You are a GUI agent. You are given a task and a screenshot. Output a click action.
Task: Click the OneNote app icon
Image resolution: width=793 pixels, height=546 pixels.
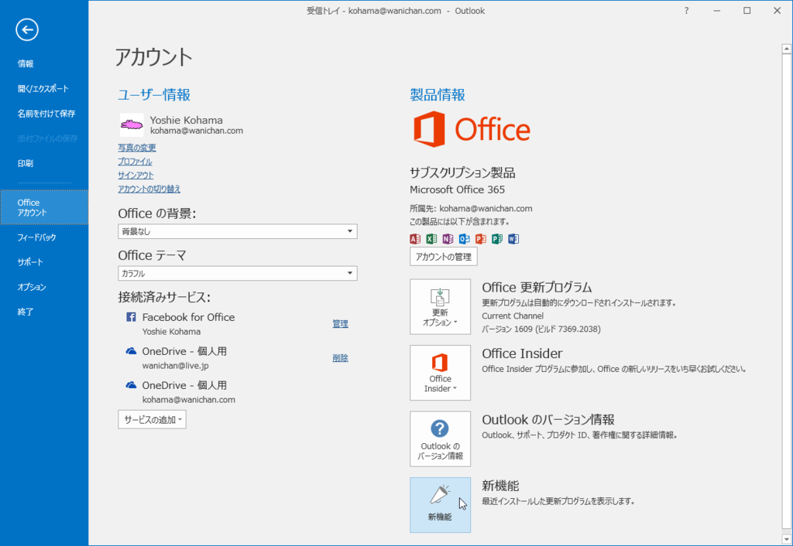(x=448, y=239)
